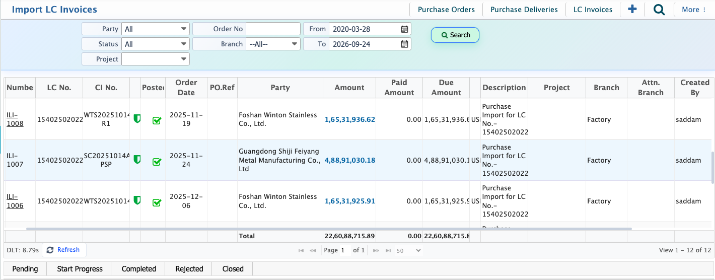Open invoice link ILI-1006
Viewport: 715px width, 280px height.
tap(15, 201)
